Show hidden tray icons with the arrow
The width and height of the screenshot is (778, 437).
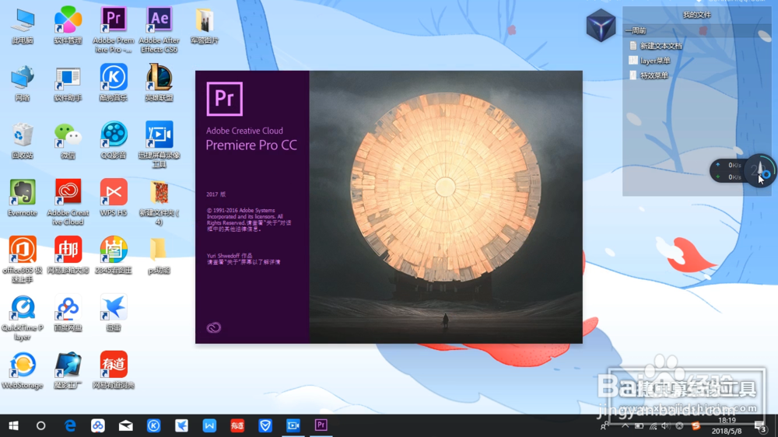(626, 425)
